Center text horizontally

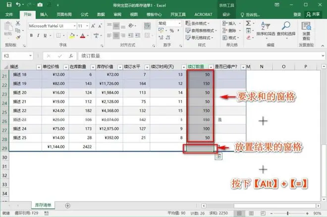pyautogui.click(x=116, y=36)
